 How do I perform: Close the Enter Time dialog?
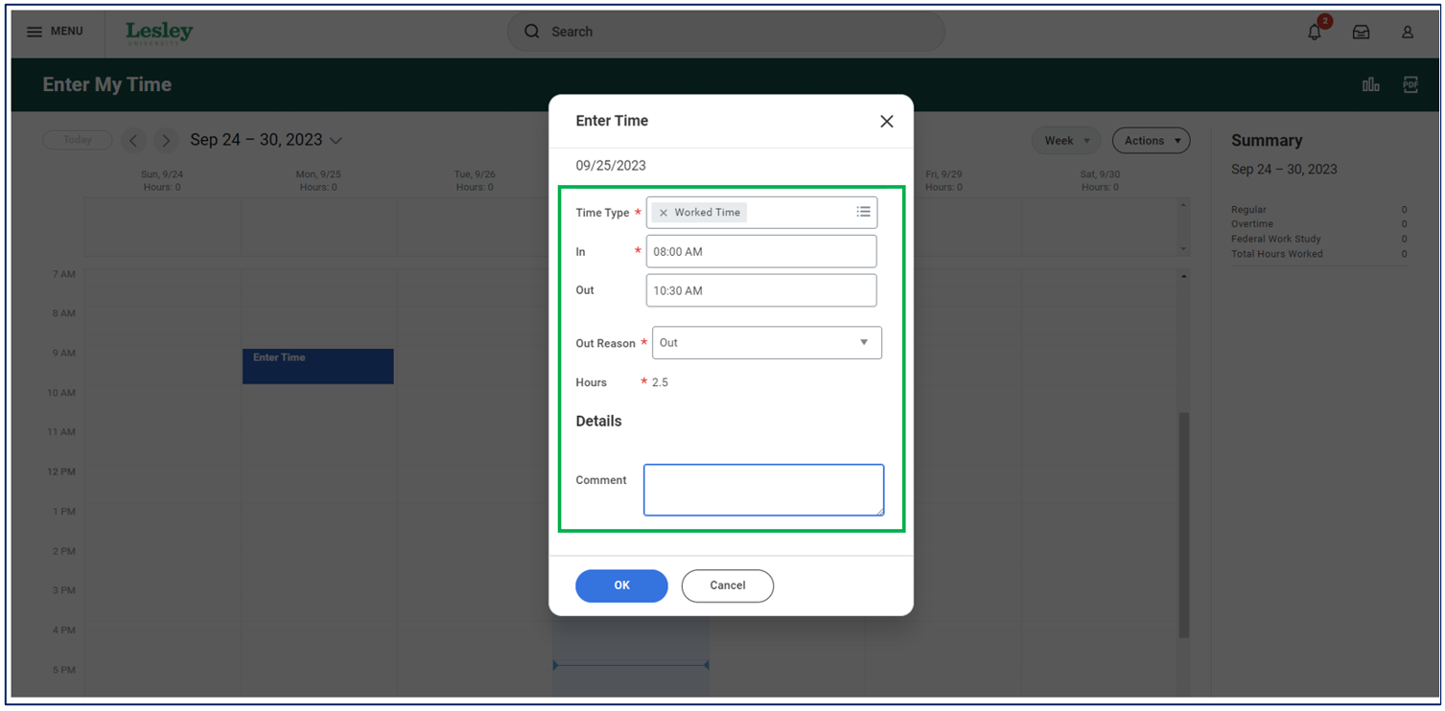[887, 121]
